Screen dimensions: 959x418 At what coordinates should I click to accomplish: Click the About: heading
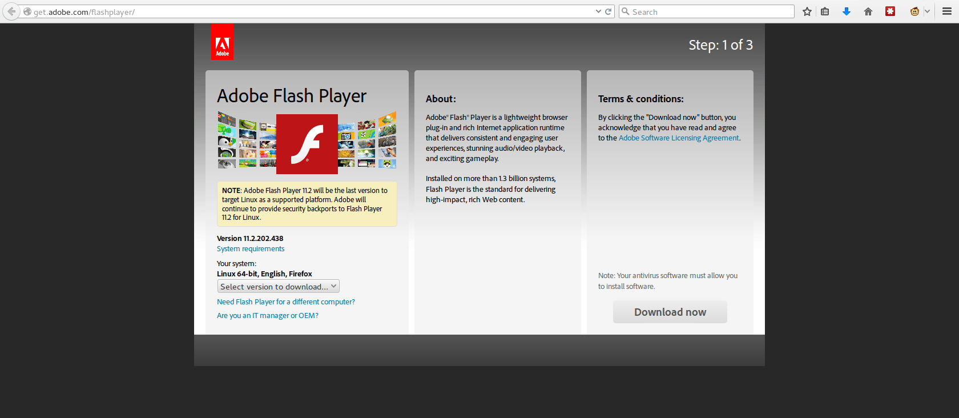pyautogui.click(x=441, y=99)
